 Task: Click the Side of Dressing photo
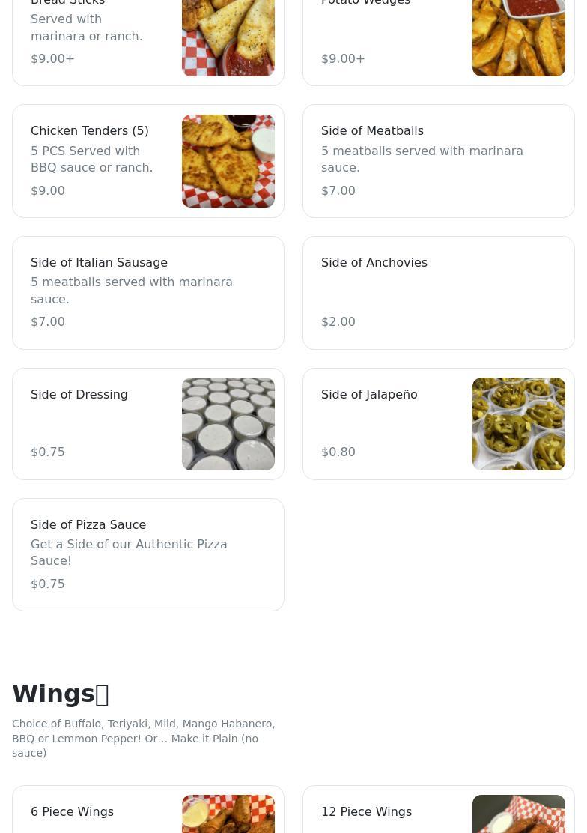tap(228, 424)
